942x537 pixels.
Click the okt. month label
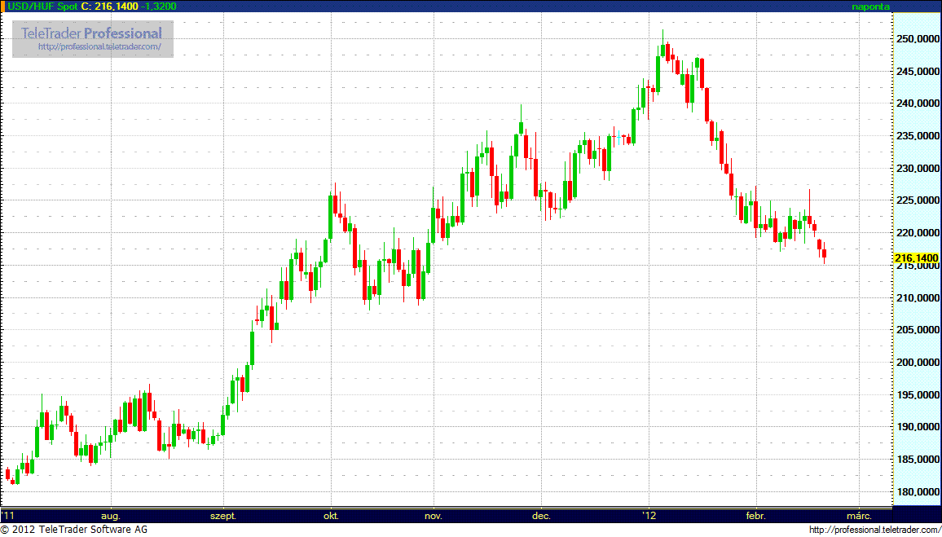pos(331,515)
